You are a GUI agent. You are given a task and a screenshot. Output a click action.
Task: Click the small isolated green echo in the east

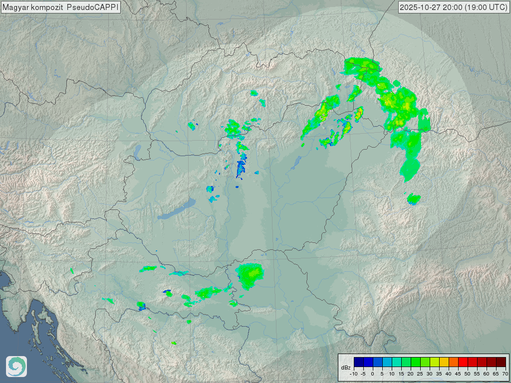[413, 199]
